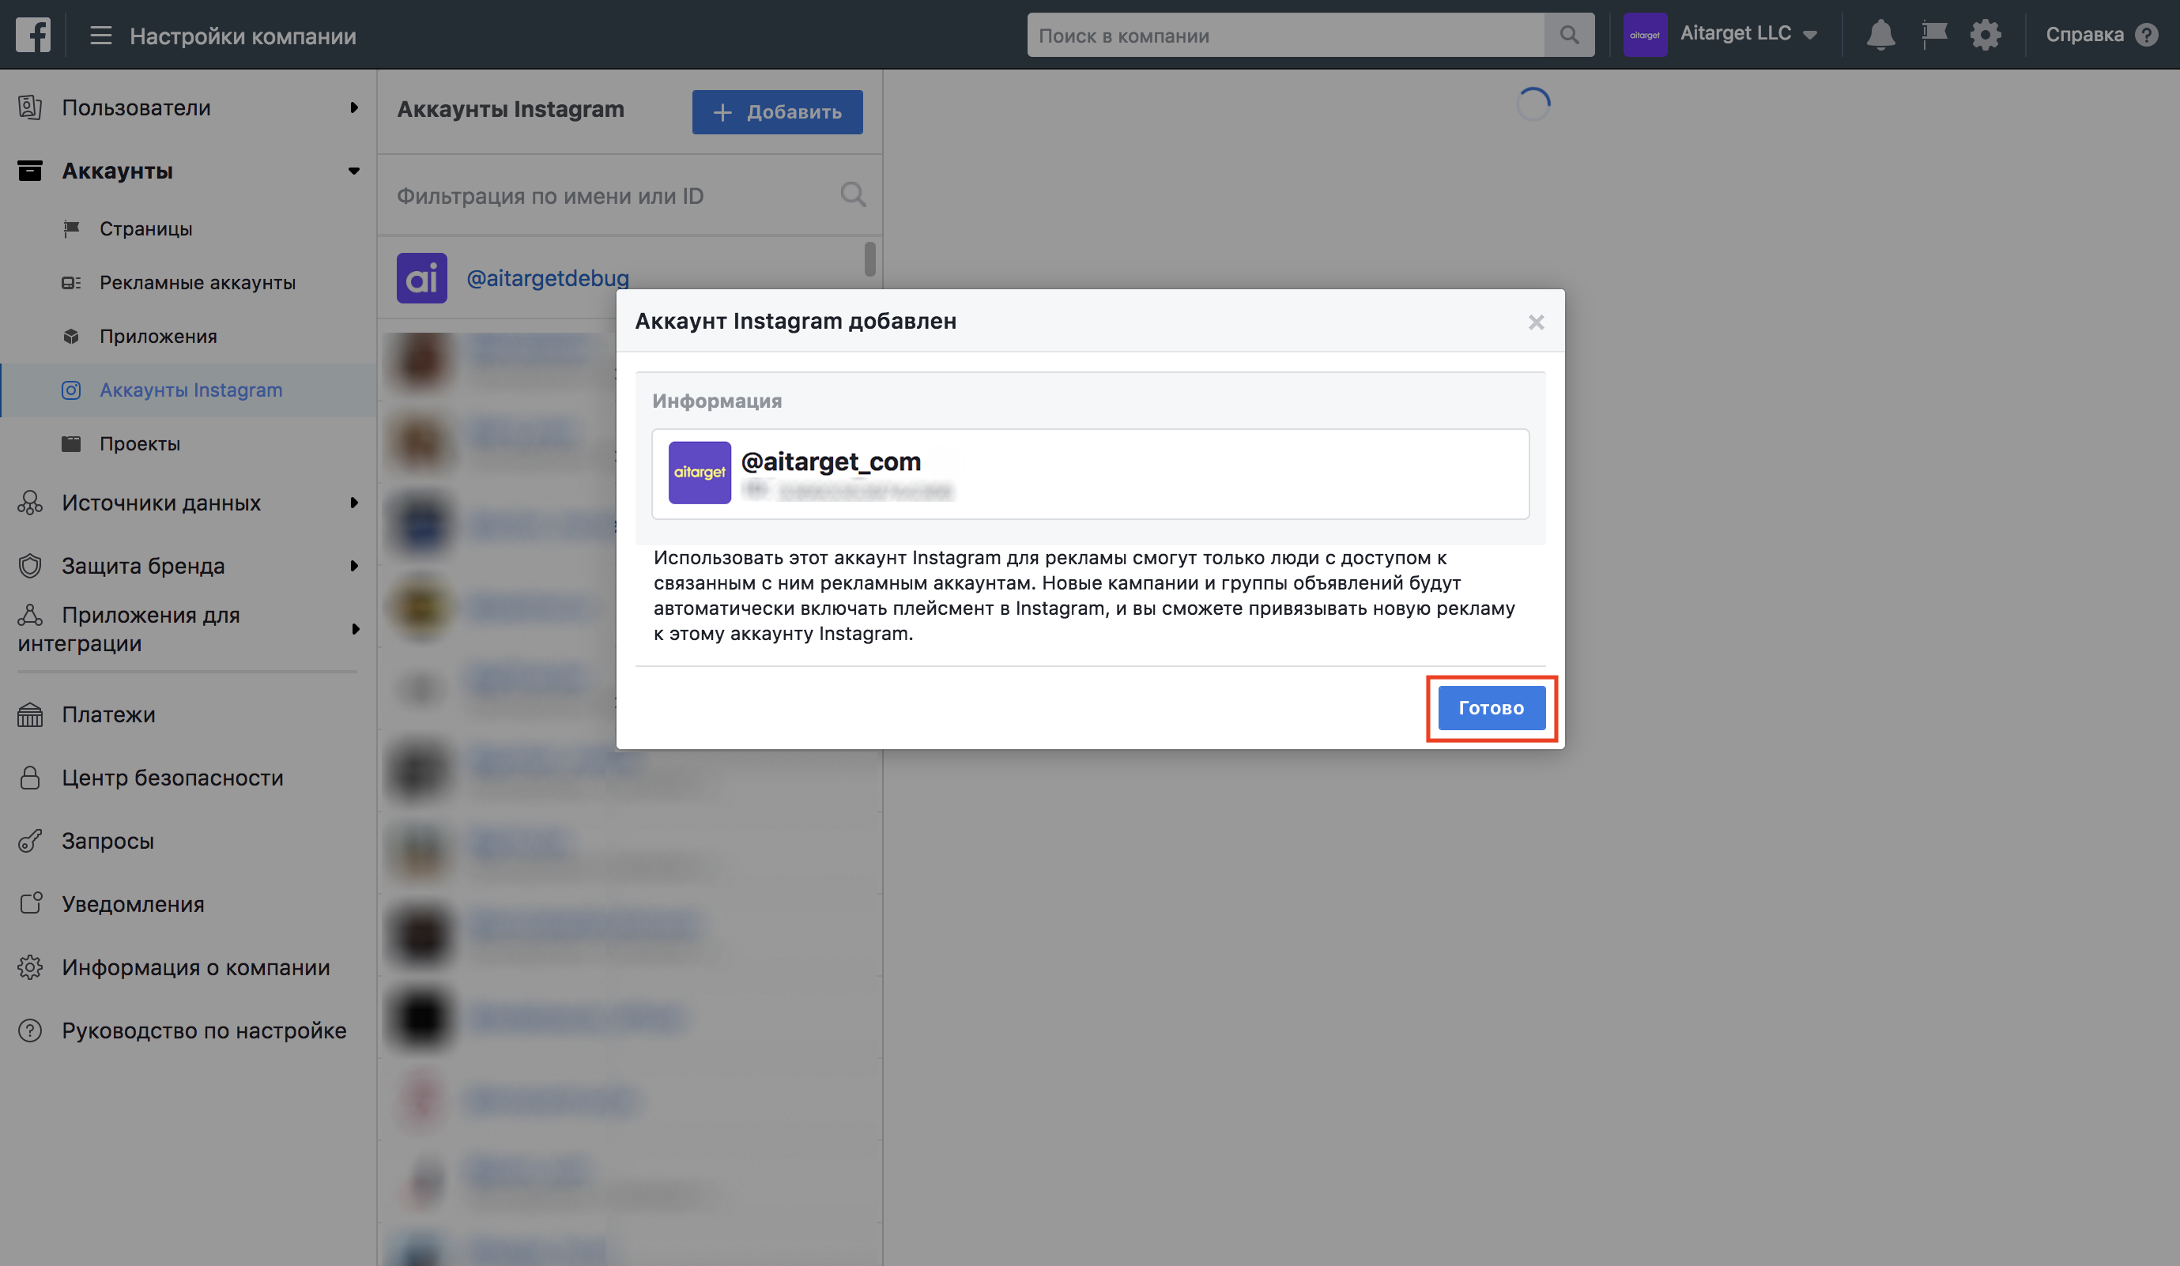Click the Добавить button
The image size is (2180, 1266).
pyautogui.click(x=777, y=111)
